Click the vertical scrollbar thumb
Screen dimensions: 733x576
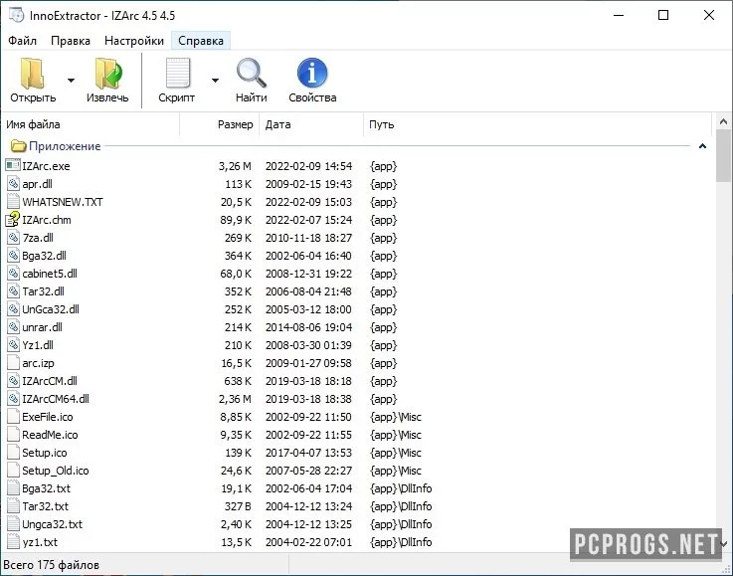(724, 155)
